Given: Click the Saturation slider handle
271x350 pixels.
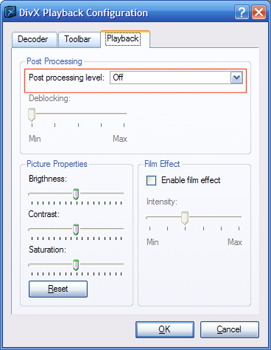Looking at the screenshot, I should (x=76, y=265).
